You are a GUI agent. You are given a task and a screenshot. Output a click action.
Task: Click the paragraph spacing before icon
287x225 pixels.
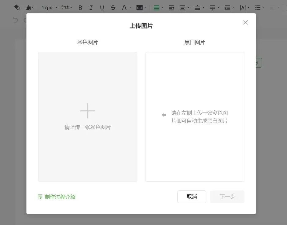(x=197, y=8)
